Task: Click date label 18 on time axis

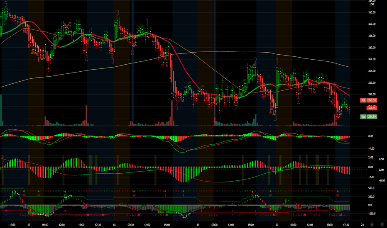Action: point(114,225)
